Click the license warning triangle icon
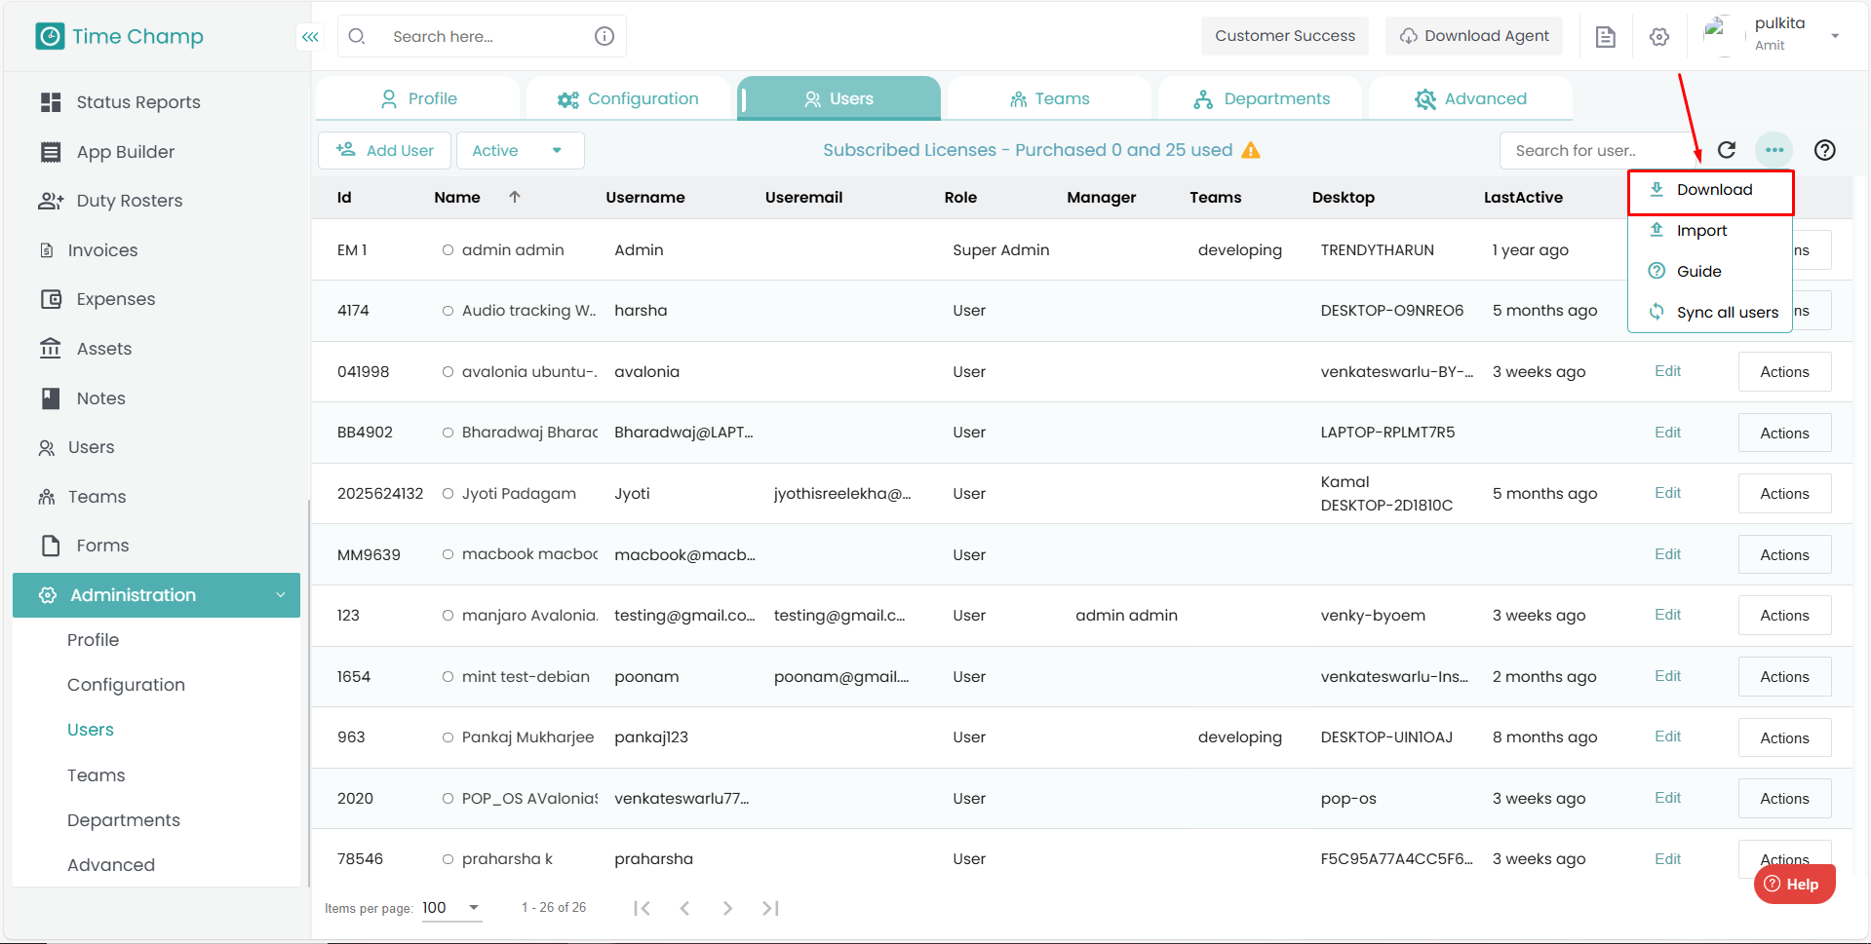The width and height of the screenshot is (1871, 944). pos(1251,150)
